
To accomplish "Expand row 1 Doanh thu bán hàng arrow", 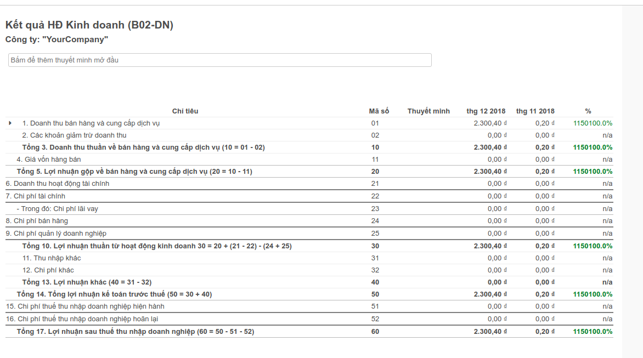I will pos(10,123).
